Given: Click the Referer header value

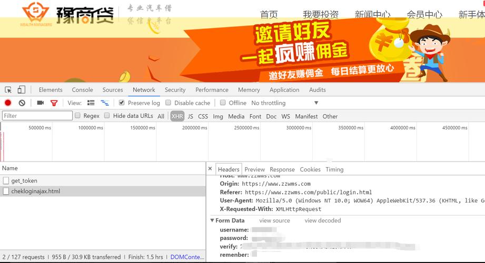Looking at the screenshot, I should pos(309,192).
